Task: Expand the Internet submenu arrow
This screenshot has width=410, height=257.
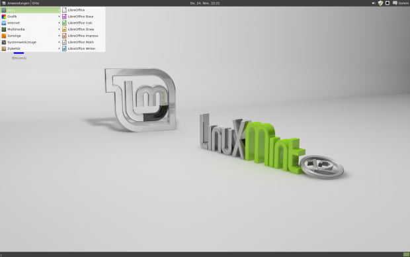Action: click(59, 23)
